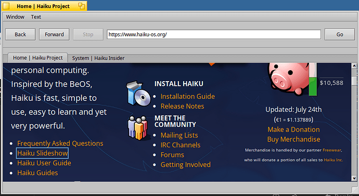Click the Make a Donation link
The width and height of the screenshot is (359, 196).
293,129
